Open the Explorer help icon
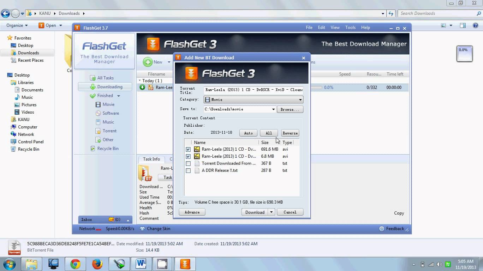Image resolution: width=483 pixels, height=271 pixels. click(476, 25)
